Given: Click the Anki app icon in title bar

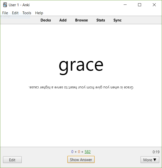Looking at the screenshot, I should coord(5,5).
